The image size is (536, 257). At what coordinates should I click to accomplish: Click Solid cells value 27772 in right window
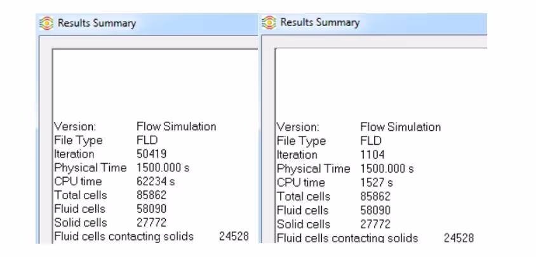[375, 224]
